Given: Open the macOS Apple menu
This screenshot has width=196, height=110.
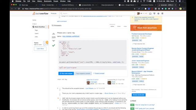Looking at the screenshot, I should click(13, 1).
